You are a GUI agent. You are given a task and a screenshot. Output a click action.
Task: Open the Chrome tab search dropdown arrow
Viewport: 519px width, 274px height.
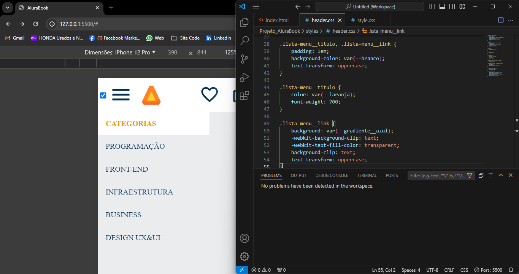tap(7, 8)
